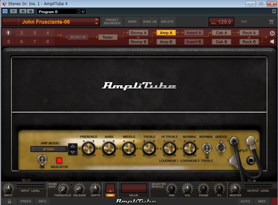Click the MASTER output knob
Screen dimensions: 278x205
coord(235,188)
